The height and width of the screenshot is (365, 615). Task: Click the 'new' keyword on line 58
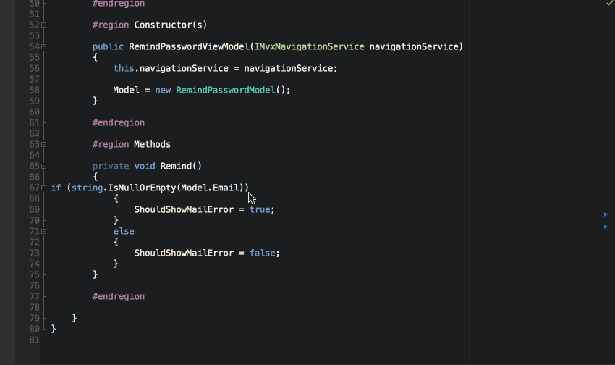(163, 91)
